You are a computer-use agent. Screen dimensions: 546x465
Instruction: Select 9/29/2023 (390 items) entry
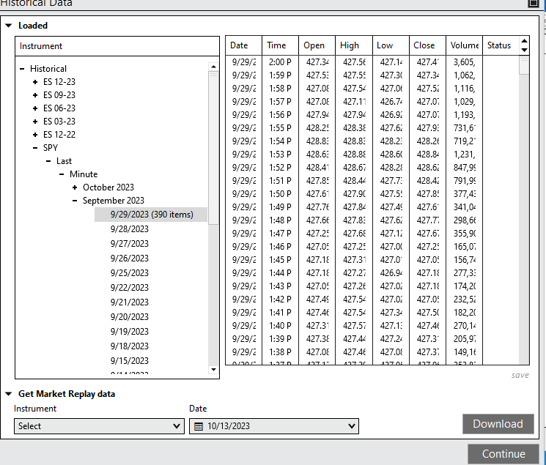coord(151,215)
